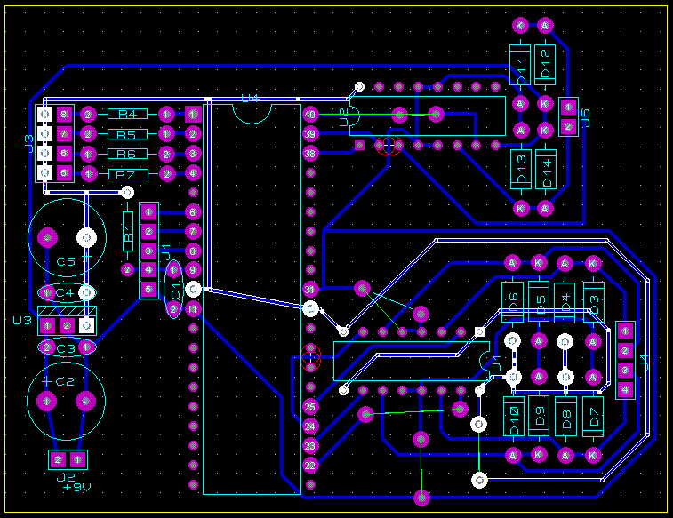Select the J4 connector label
Viewport: 673px width, 518px height.
tap(643, 363)
